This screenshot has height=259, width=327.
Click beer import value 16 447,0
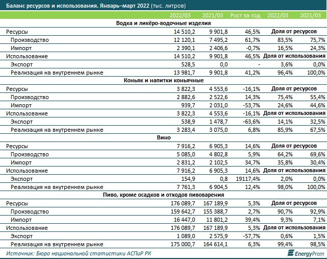click(x=184, y=220)
